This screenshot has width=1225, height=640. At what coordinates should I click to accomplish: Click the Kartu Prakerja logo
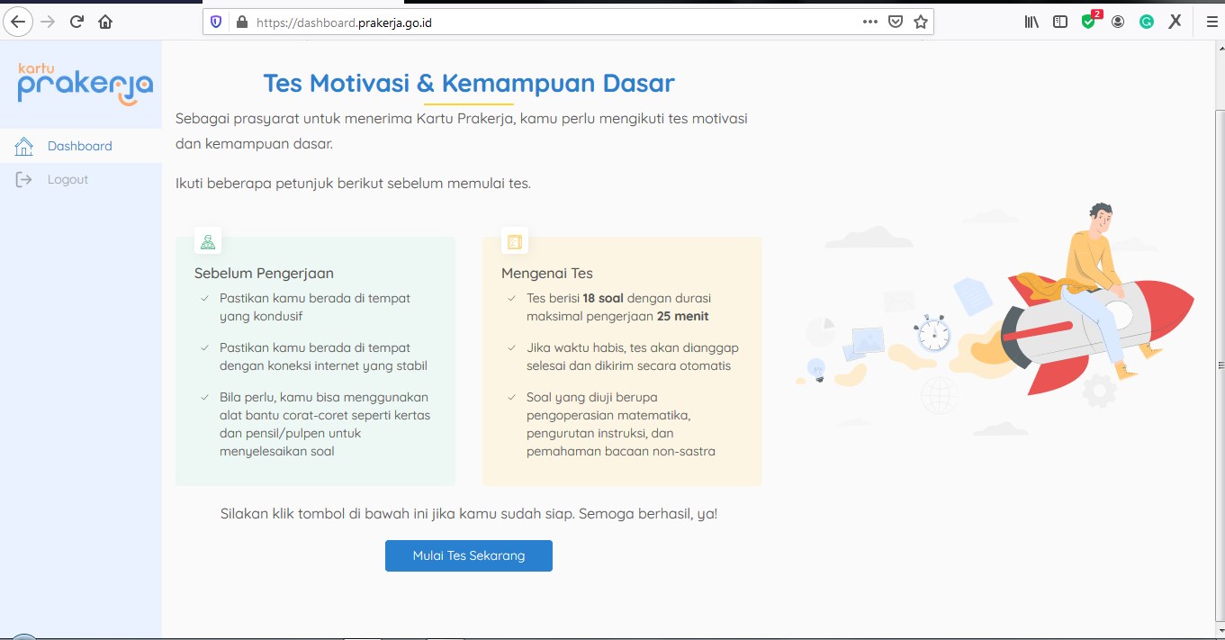click(85, 84)
